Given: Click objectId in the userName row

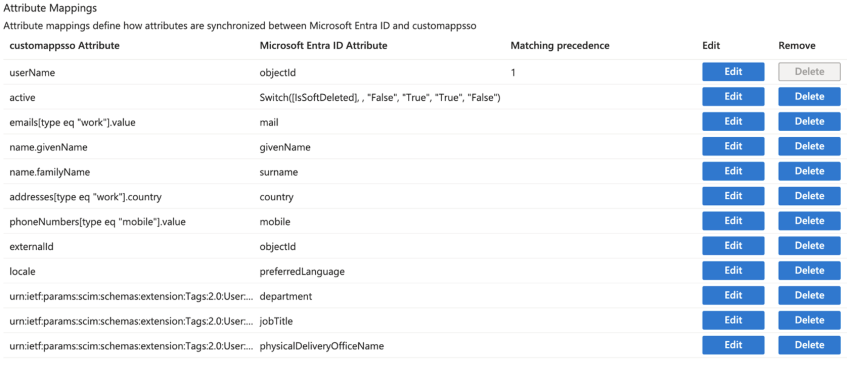Looking at the screenshot, I should pyautogui.click(x=278, y=72).
